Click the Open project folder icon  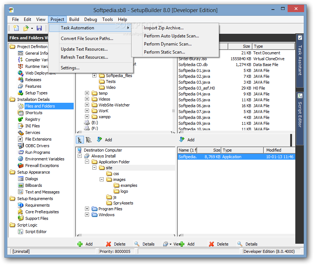[26, 28]
